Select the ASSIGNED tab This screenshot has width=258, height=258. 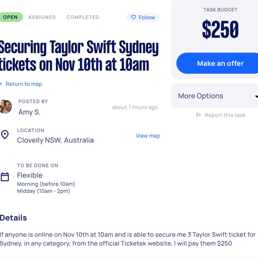point(42,17)
